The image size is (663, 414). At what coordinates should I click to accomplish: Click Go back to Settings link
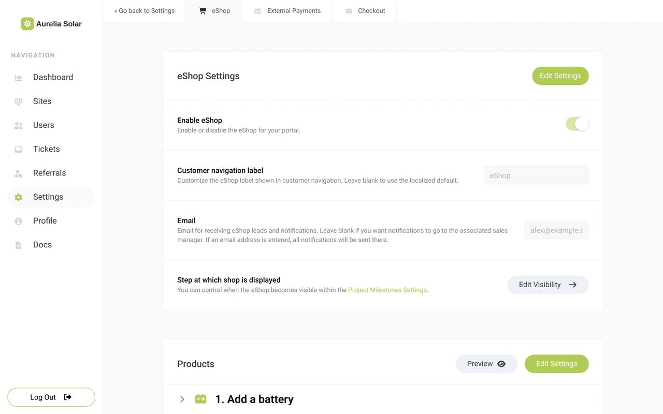[145, 11]
